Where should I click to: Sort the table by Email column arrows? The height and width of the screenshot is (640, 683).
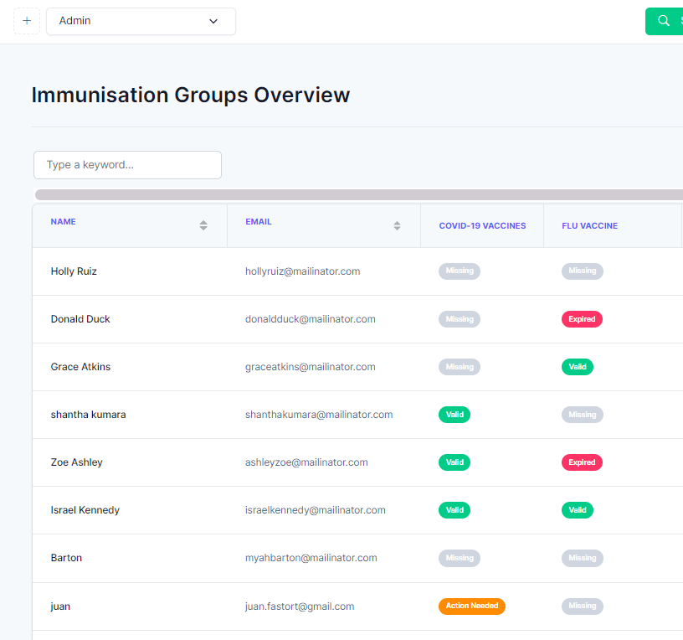(x=397, y=225)
